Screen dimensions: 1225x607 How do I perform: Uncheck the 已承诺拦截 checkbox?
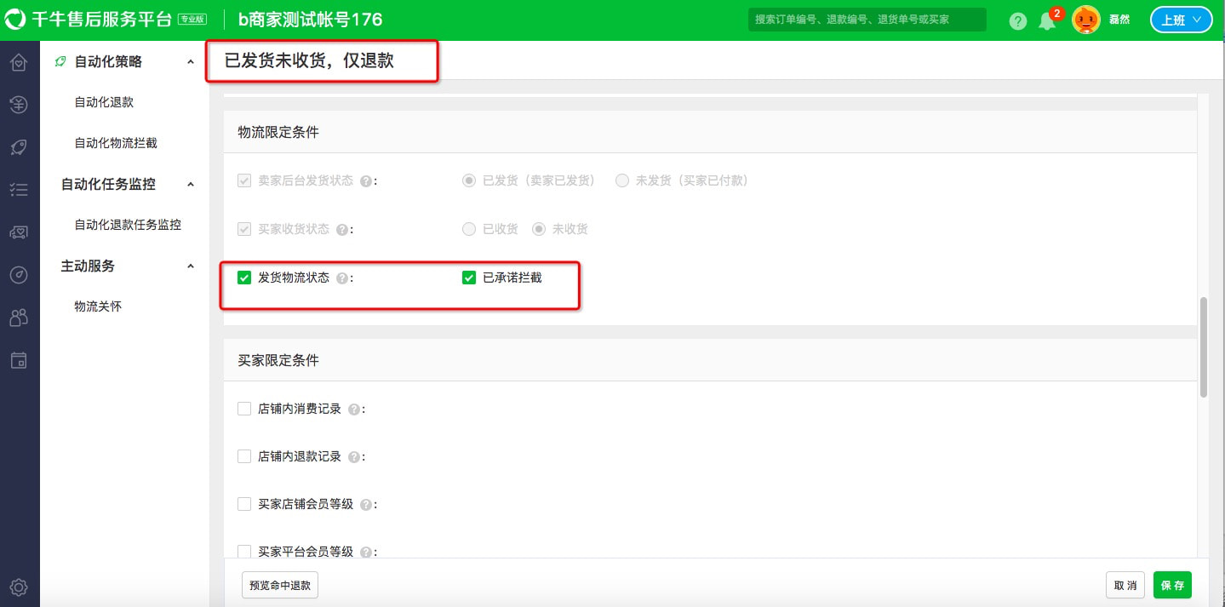(x=468, y=278)
